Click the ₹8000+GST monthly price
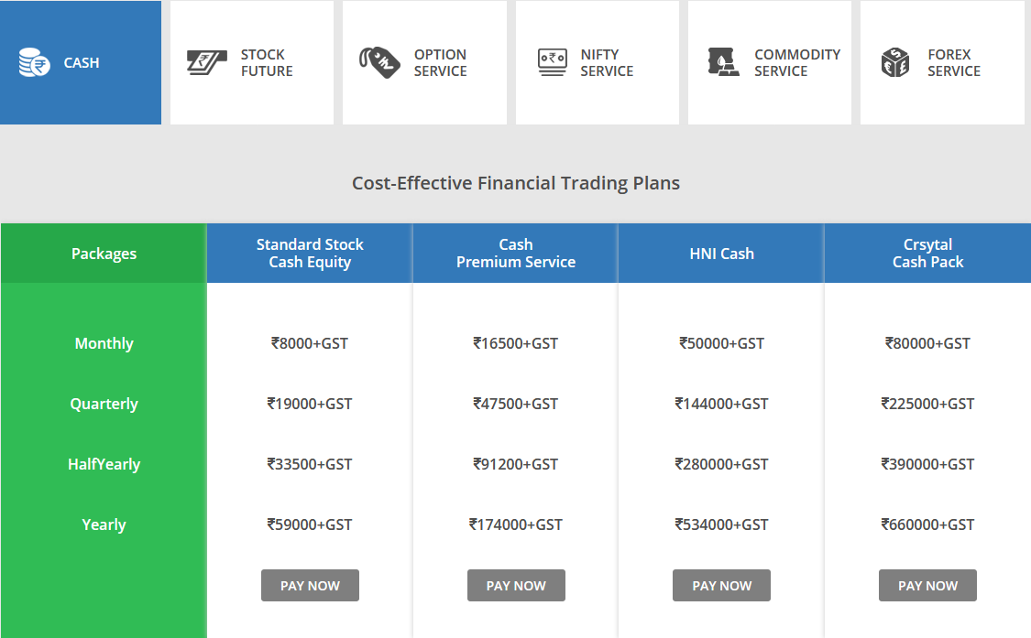Screen dimensions: 1031x638 tap(310, 343)
